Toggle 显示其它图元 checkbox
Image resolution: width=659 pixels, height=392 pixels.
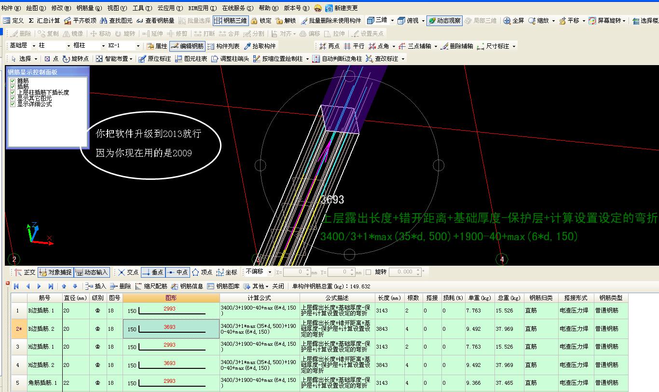(13, 98)
